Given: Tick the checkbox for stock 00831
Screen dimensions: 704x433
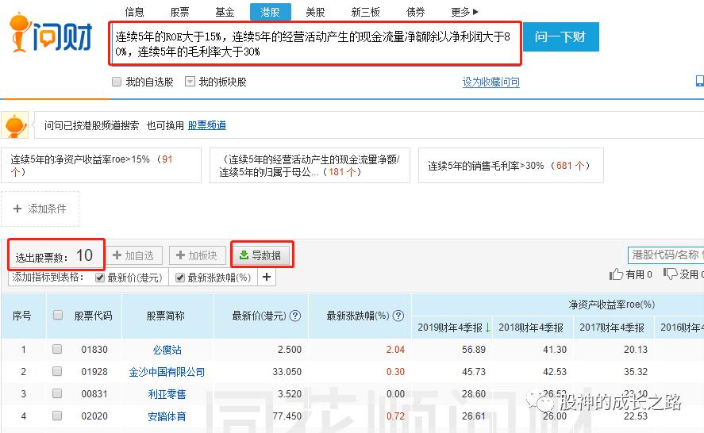Looking at the screenshot, I should 57,393.
